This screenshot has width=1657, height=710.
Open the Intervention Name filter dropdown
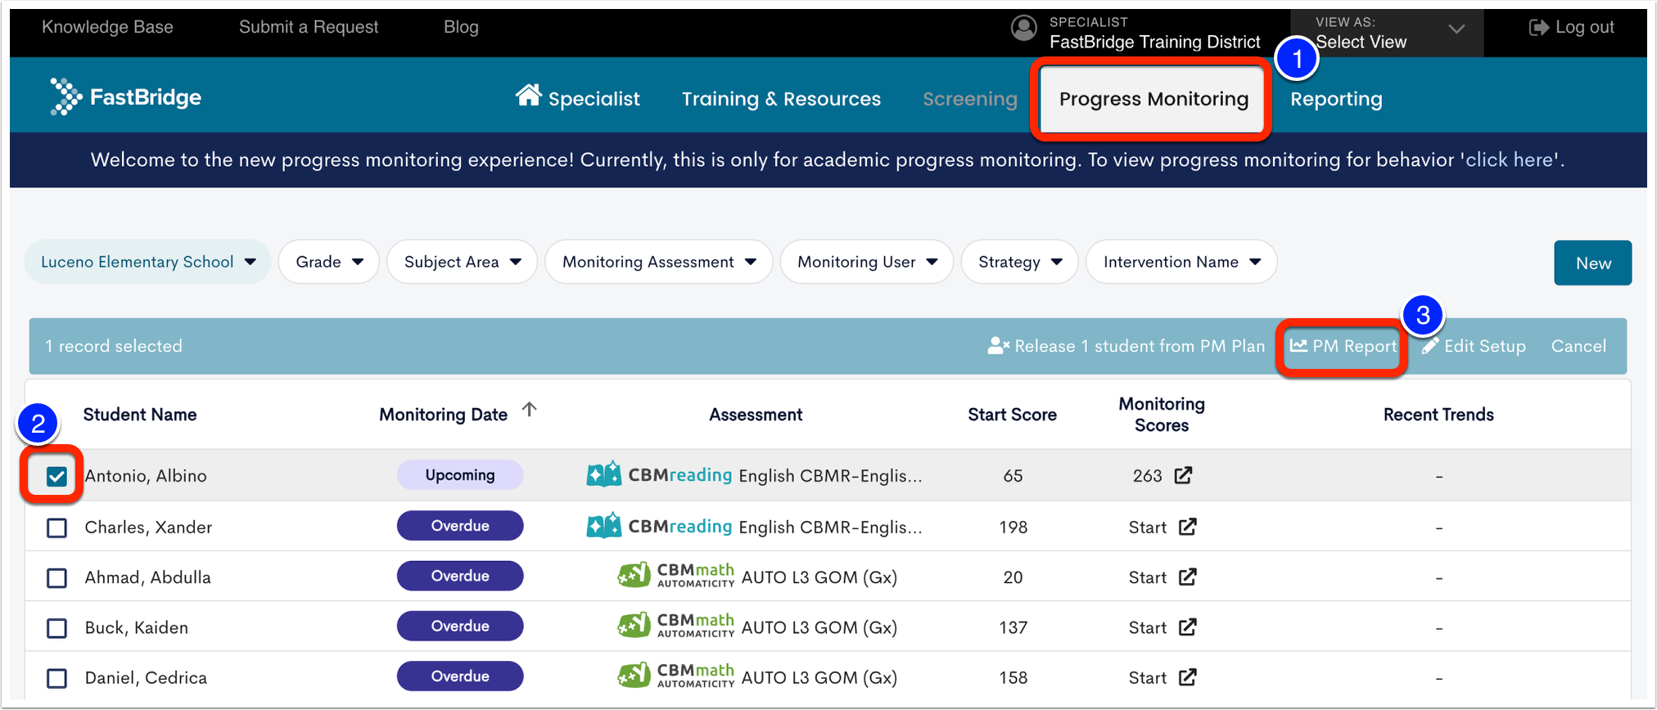click(x=1181, y=262)
